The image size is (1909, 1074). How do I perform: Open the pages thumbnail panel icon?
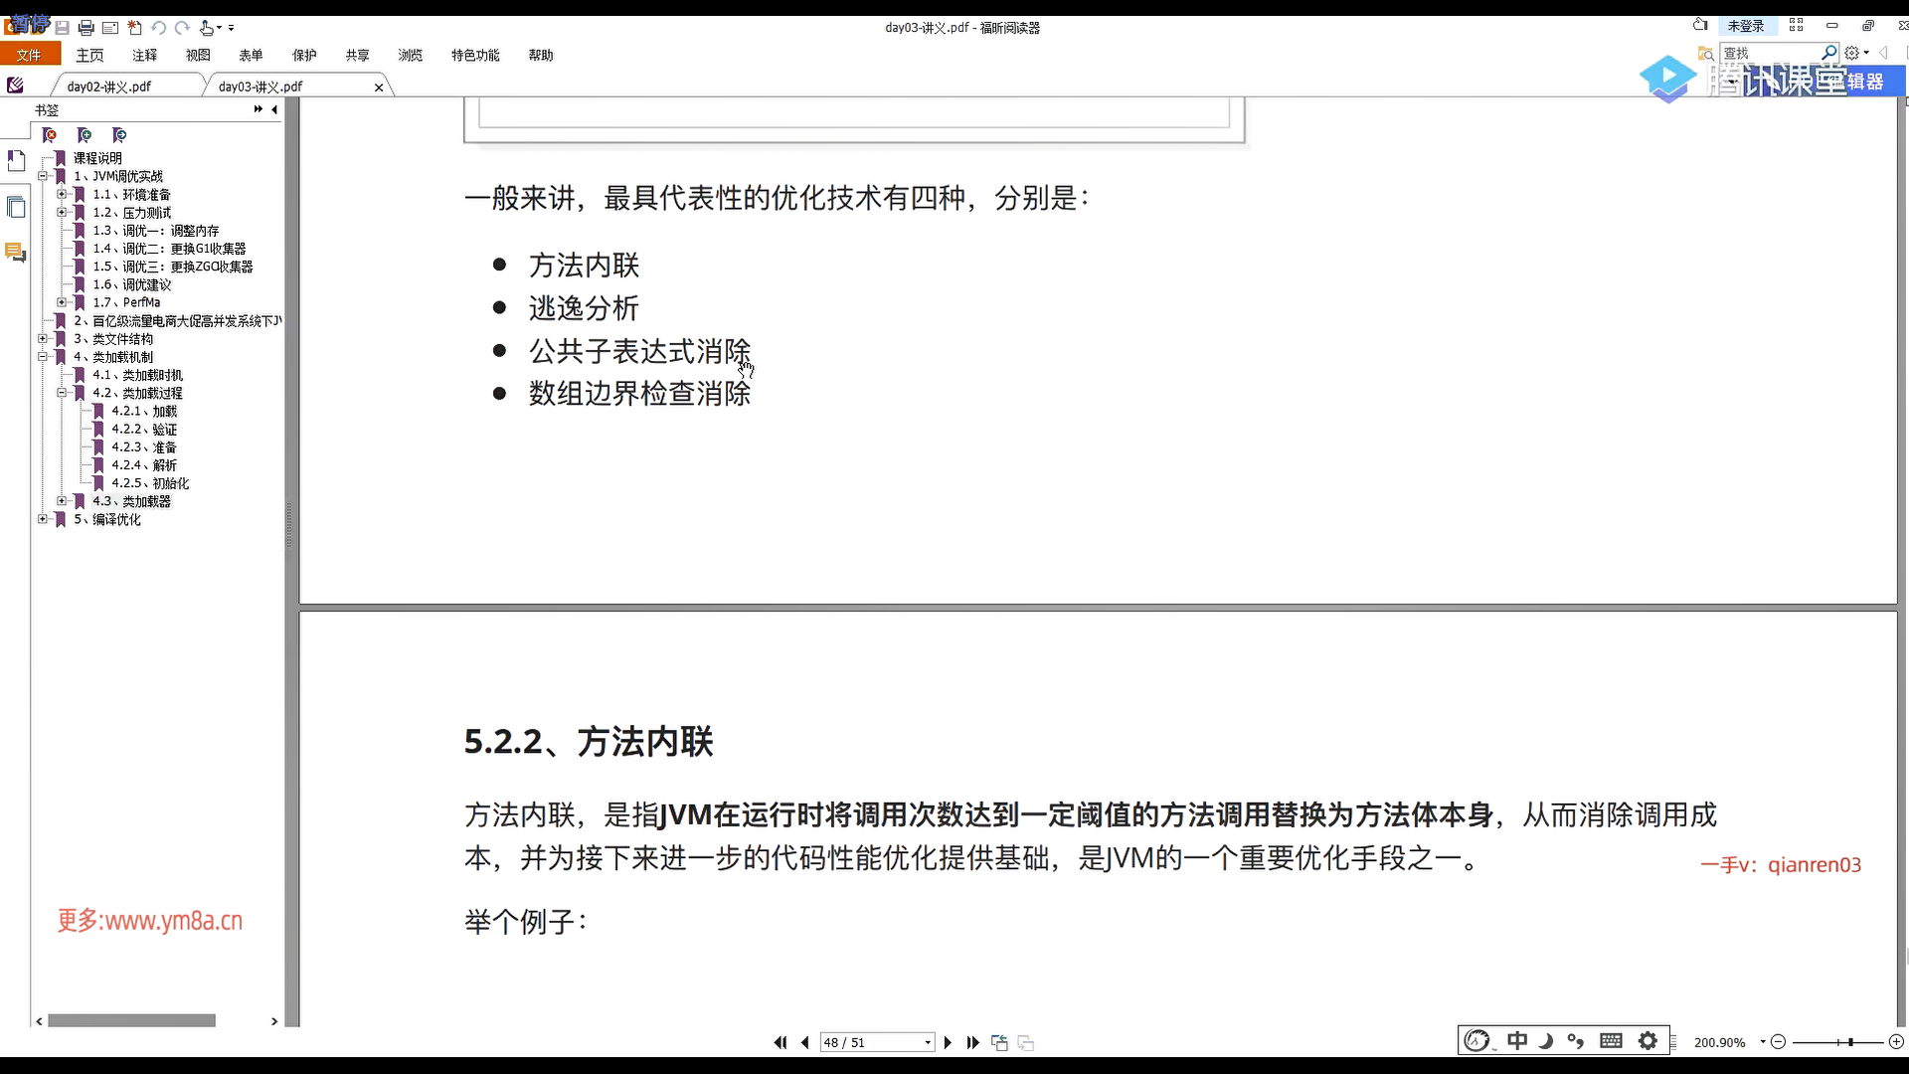[16, 207]
